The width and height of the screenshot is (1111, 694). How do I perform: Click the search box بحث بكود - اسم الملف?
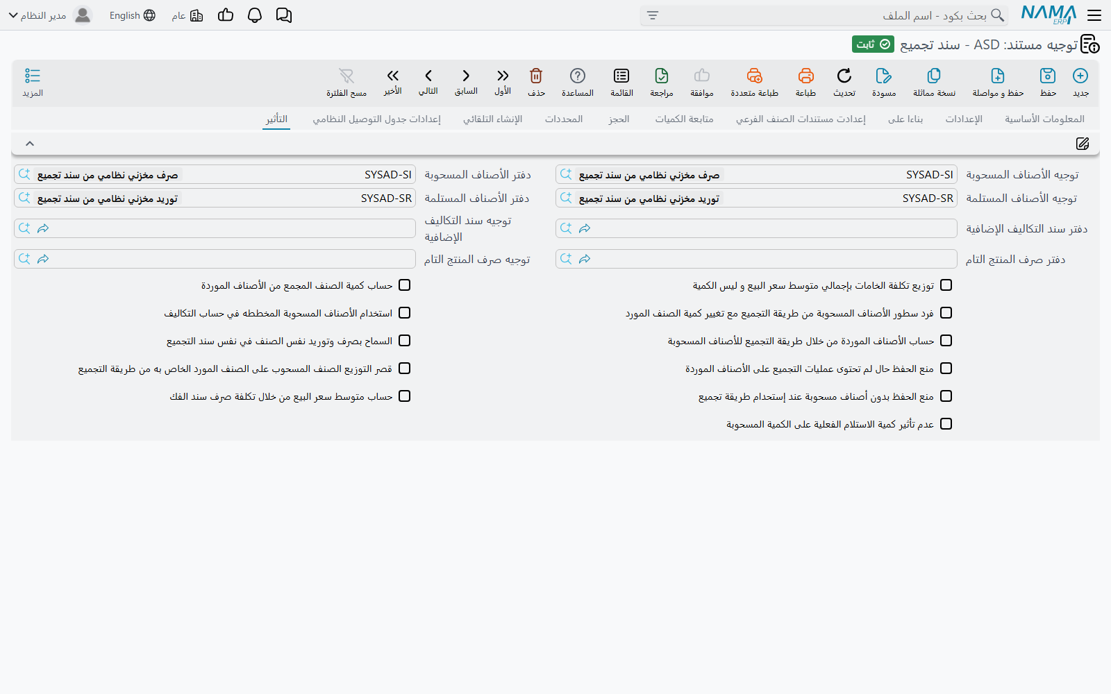[824, 15]
